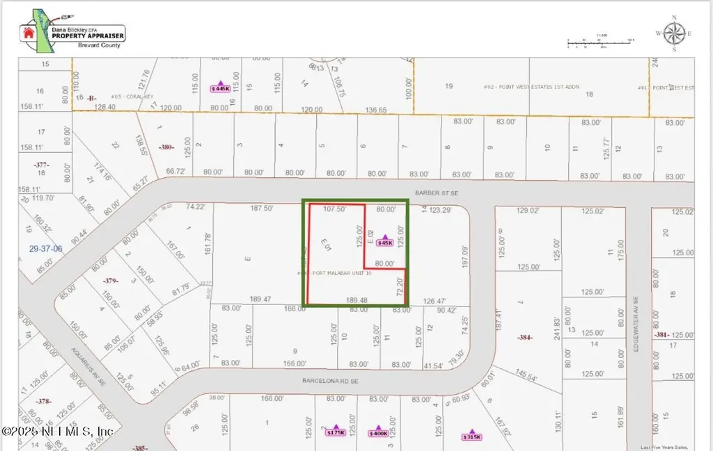Image resolution: width=713 pixels, height=451 pixels.
Task: Click block number -384-
Action: [525, 337]
